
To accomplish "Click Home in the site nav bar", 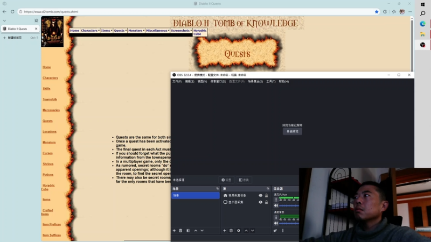I will coord(74,31).
